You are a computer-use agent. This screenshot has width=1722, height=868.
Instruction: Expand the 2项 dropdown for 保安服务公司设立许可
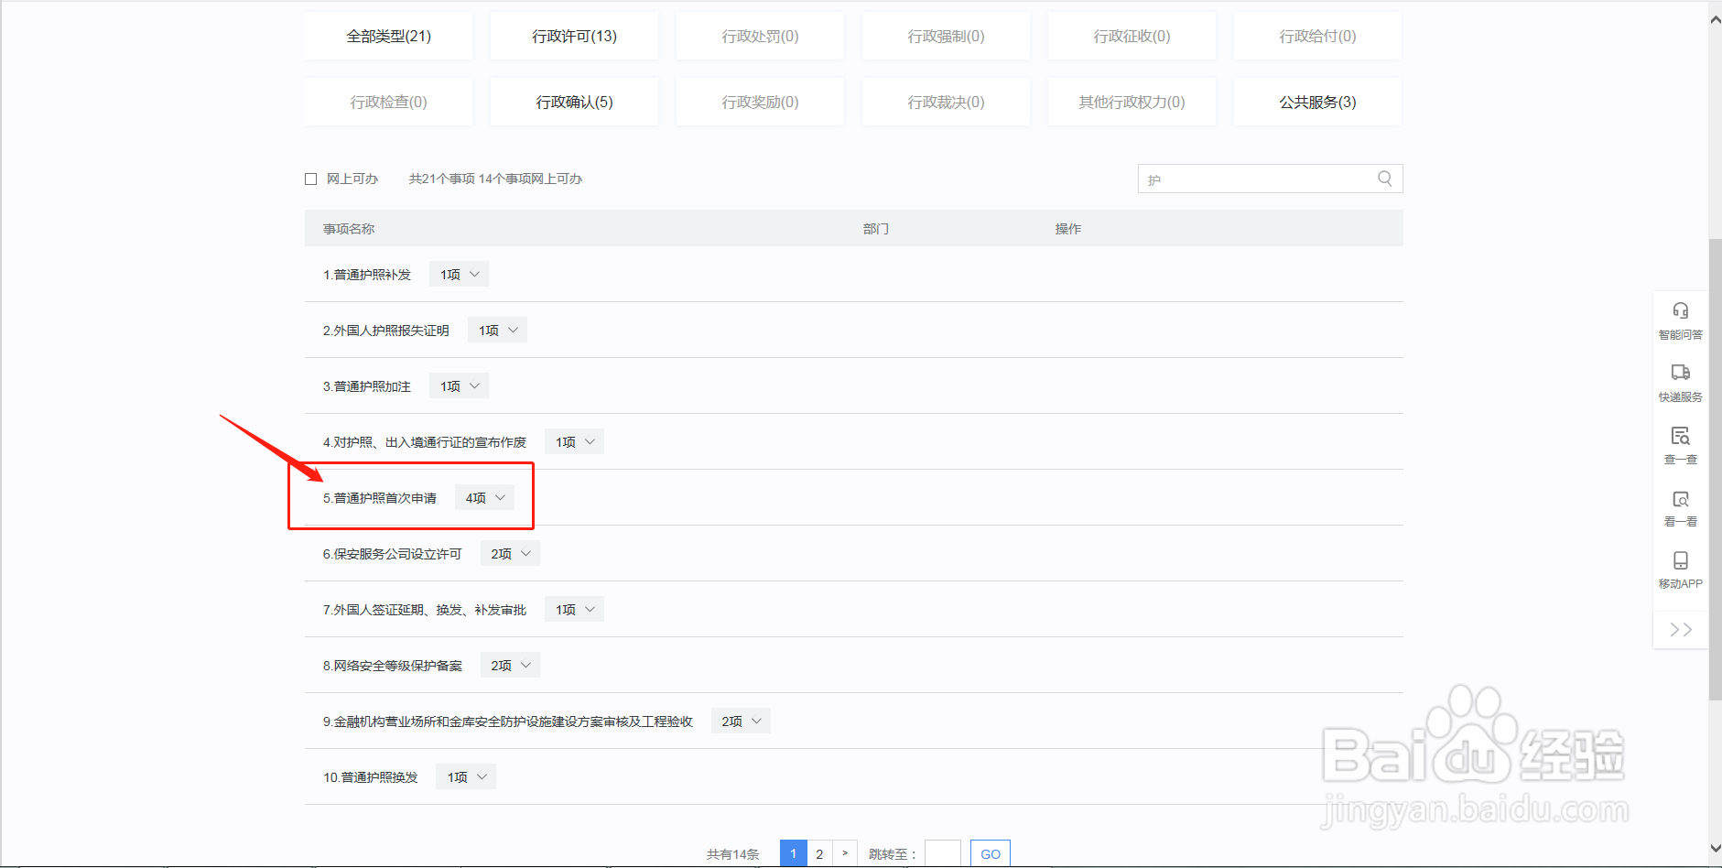(x=509, y=553)
